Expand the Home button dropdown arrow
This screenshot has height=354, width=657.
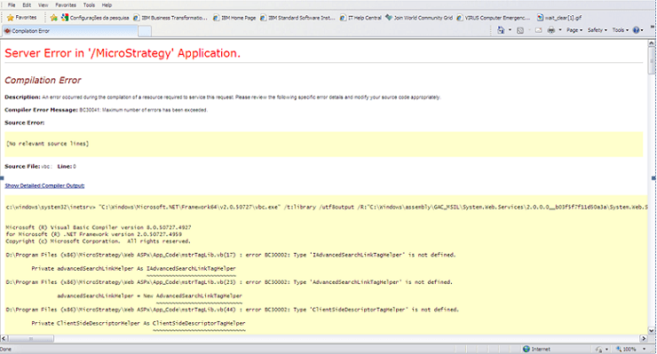510,30
